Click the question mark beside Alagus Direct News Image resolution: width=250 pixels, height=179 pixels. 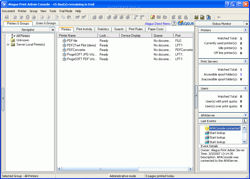coord(174,23)
